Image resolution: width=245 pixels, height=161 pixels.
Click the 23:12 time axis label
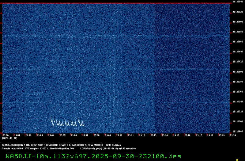click(142, 135)
